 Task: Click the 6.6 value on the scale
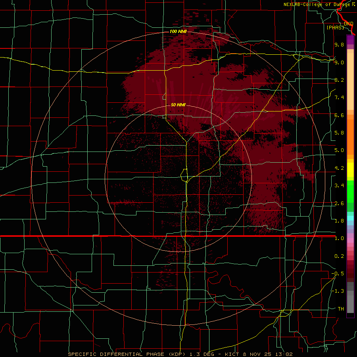339,115
